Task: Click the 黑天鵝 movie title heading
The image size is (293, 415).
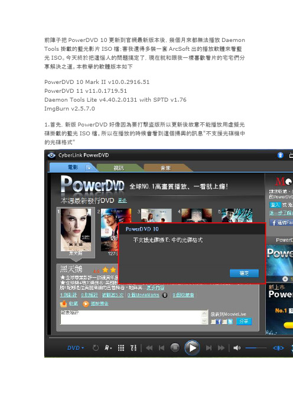Action: tap(71, 269)
